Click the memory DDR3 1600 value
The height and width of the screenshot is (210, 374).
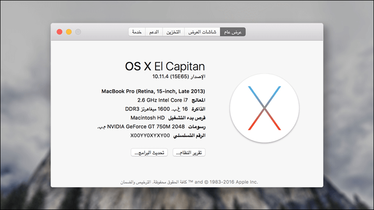click(157, 109)
